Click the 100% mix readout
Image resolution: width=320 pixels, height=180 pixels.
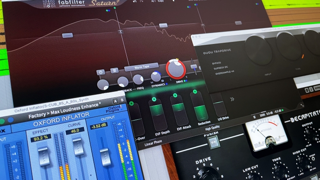pyautogui.click(x=262, y=115)
